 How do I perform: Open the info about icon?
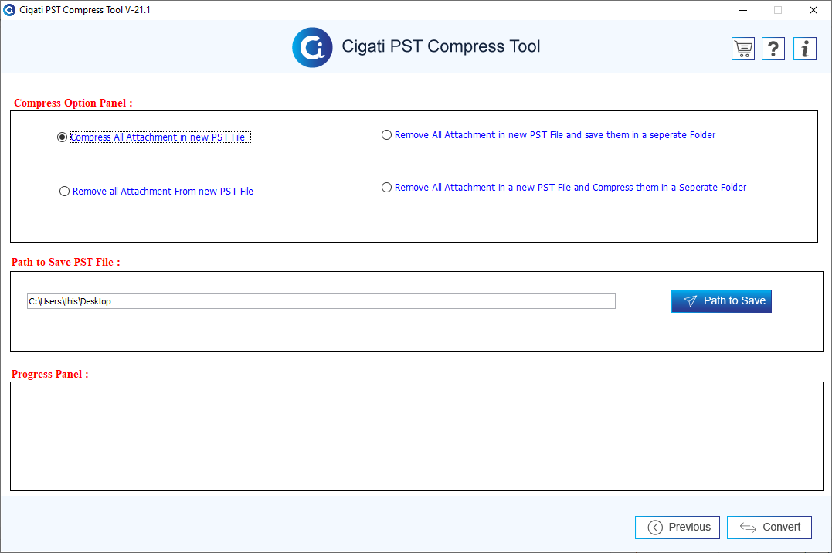point(805,49)
